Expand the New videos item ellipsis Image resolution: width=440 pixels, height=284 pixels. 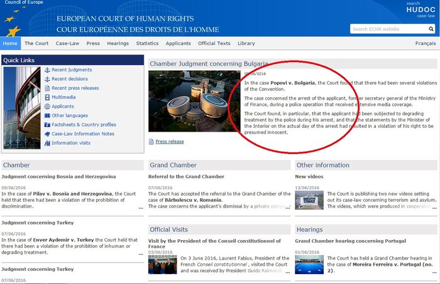point(434,208)
